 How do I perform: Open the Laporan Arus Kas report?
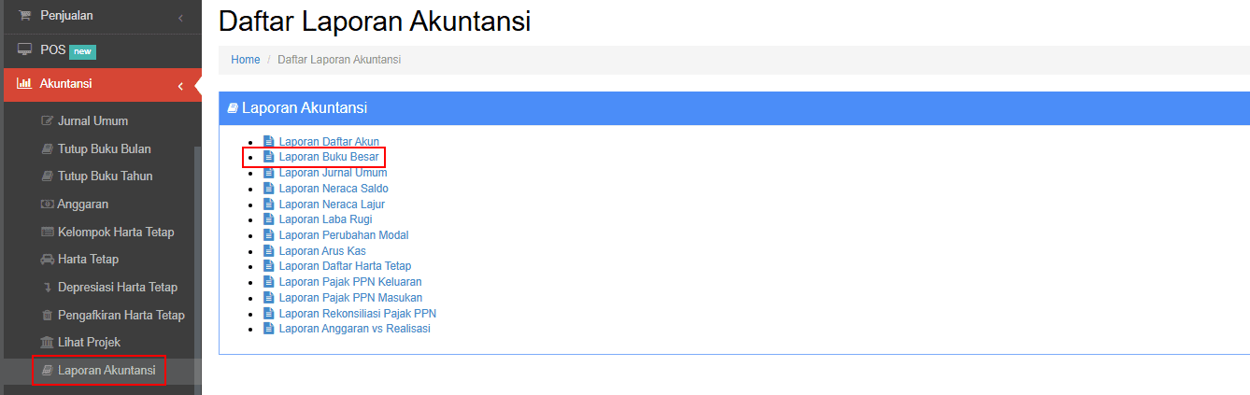point(321,251)
